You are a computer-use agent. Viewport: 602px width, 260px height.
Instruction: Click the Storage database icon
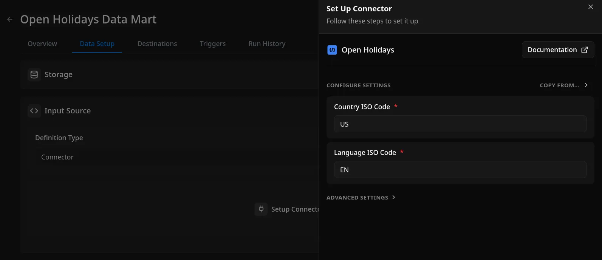point(34,74)
